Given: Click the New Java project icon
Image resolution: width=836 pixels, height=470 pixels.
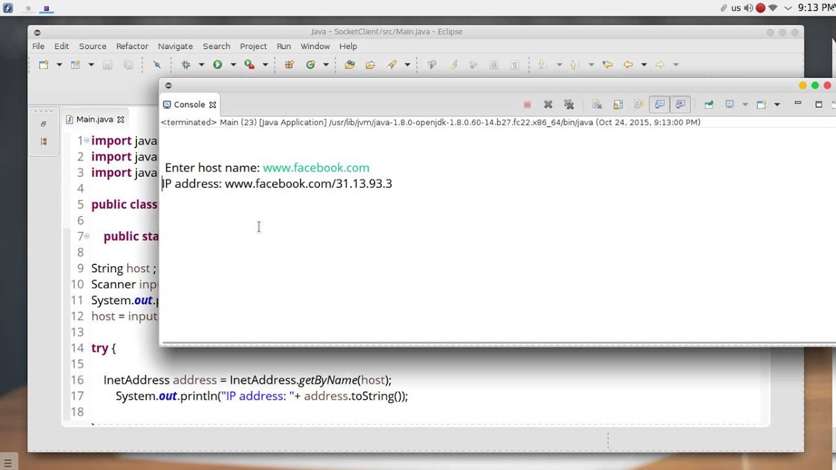Looking at the screenshot, I should pos(76,65).
